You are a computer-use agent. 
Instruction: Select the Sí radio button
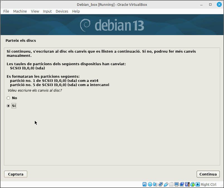(x=8, y=106)
